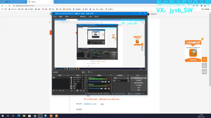Mute the 桌面音频 channel speaker icon
The width and height of the screenshot is (211, 118).
point(106,89)
